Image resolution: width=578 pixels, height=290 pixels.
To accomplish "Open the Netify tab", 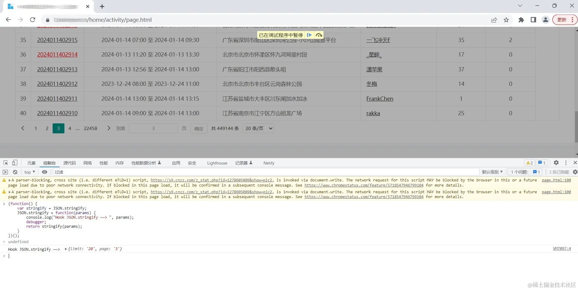I will pyautogui.click(x=269, y=163).
